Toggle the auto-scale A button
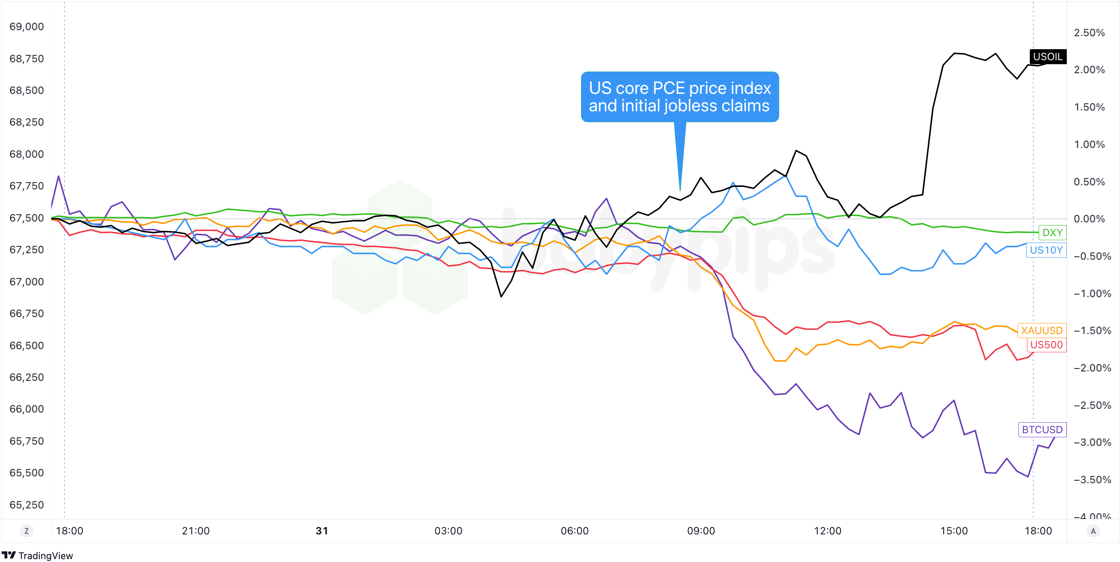Screen dimensions: 1120x562 point(1093,531)
